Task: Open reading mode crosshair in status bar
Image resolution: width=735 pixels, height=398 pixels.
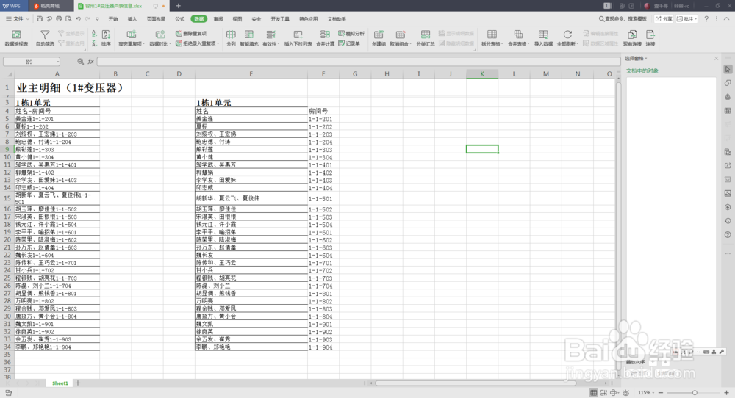Action: (x=614, y=392)
